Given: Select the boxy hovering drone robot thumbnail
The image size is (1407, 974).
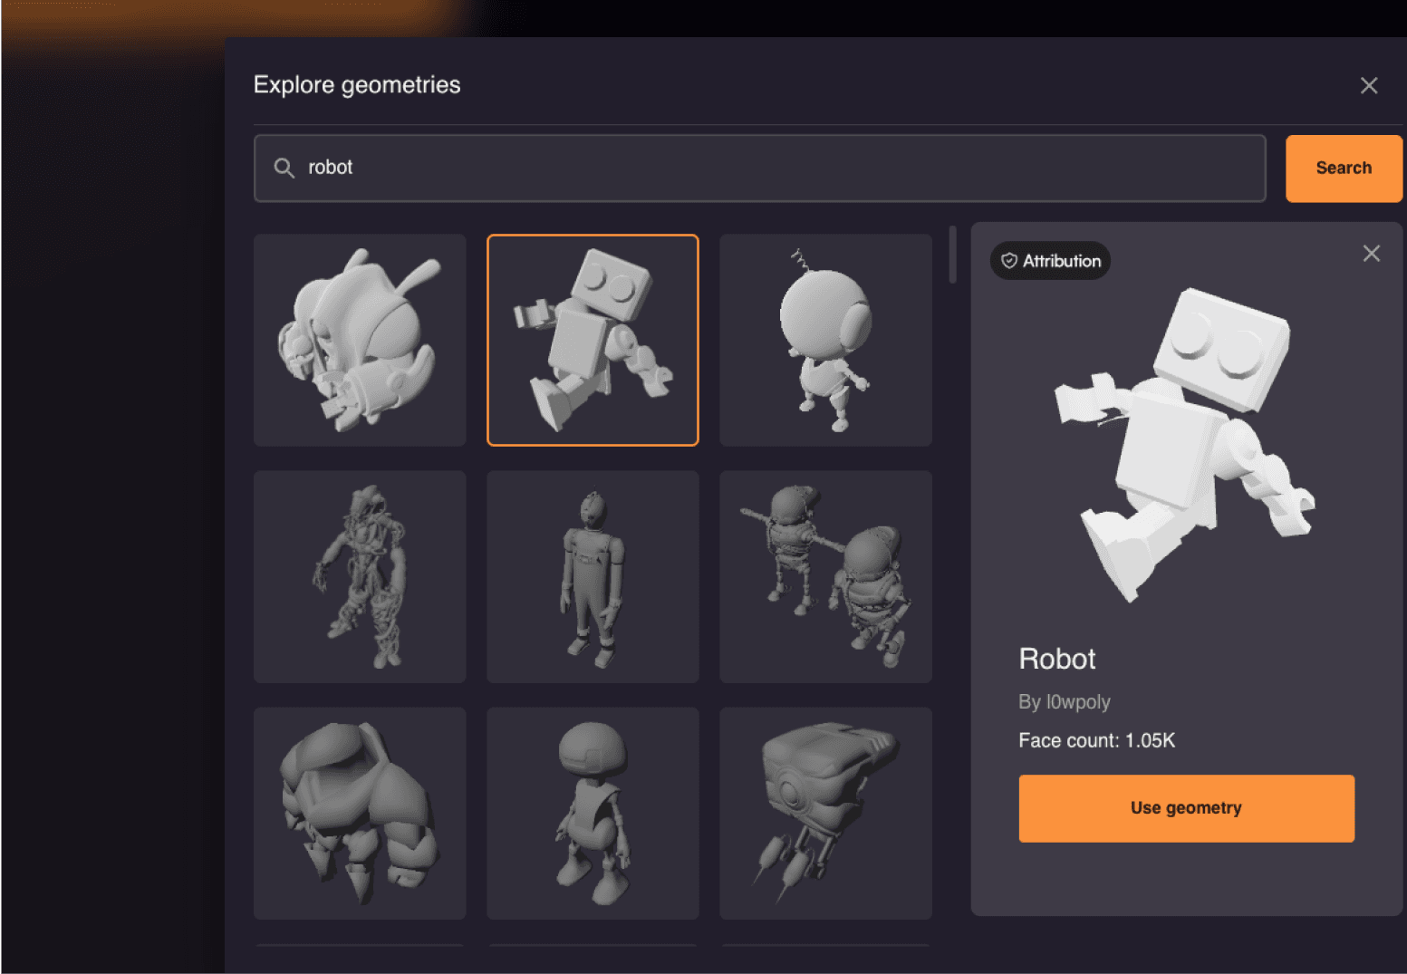Looking at the screenshot, I should tap(825, 813).
